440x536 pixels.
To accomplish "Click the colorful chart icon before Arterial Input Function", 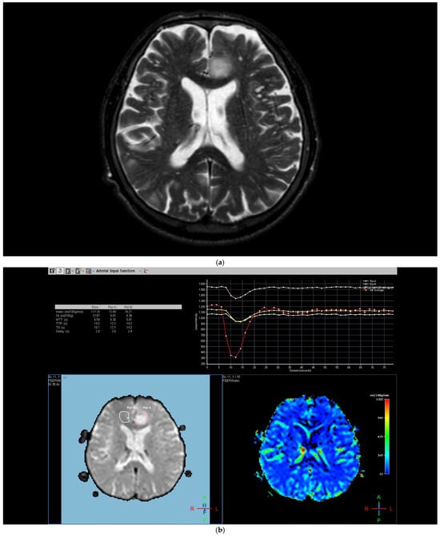I will click(x=89, y=271).
